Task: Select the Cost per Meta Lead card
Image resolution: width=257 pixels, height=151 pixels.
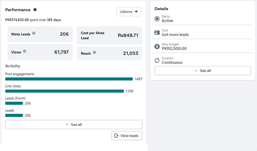Action: pyautogui.click(x=109, y=35)
